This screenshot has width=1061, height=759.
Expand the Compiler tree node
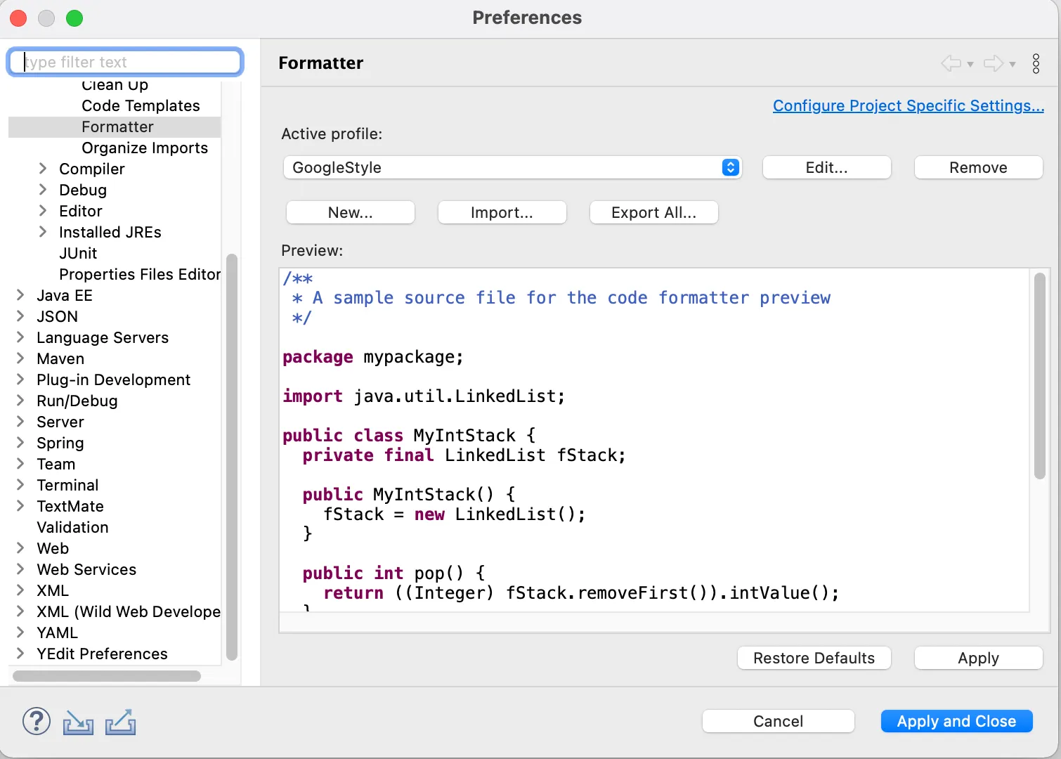43,169
